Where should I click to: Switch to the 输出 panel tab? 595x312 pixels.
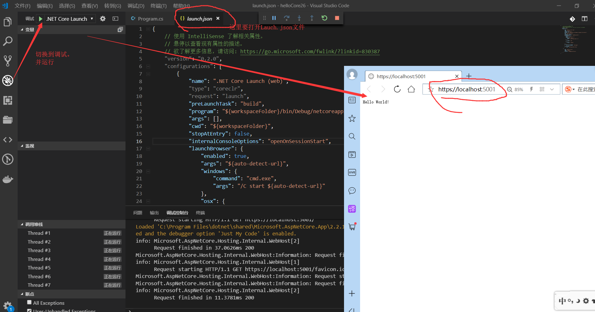(x=154, y=213)
